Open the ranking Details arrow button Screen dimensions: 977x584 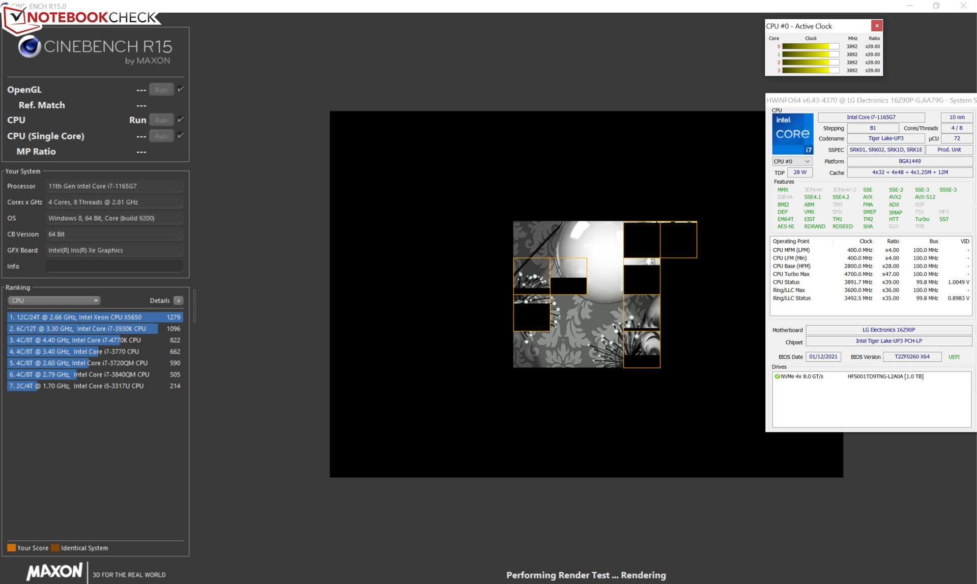(x=179, y=301)
